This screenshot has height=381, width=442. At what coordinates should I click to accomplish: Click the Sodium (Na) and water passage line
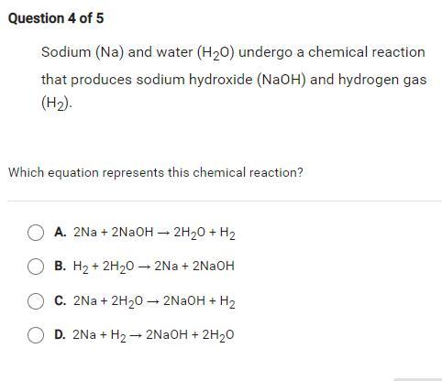[x=233, y=52]
